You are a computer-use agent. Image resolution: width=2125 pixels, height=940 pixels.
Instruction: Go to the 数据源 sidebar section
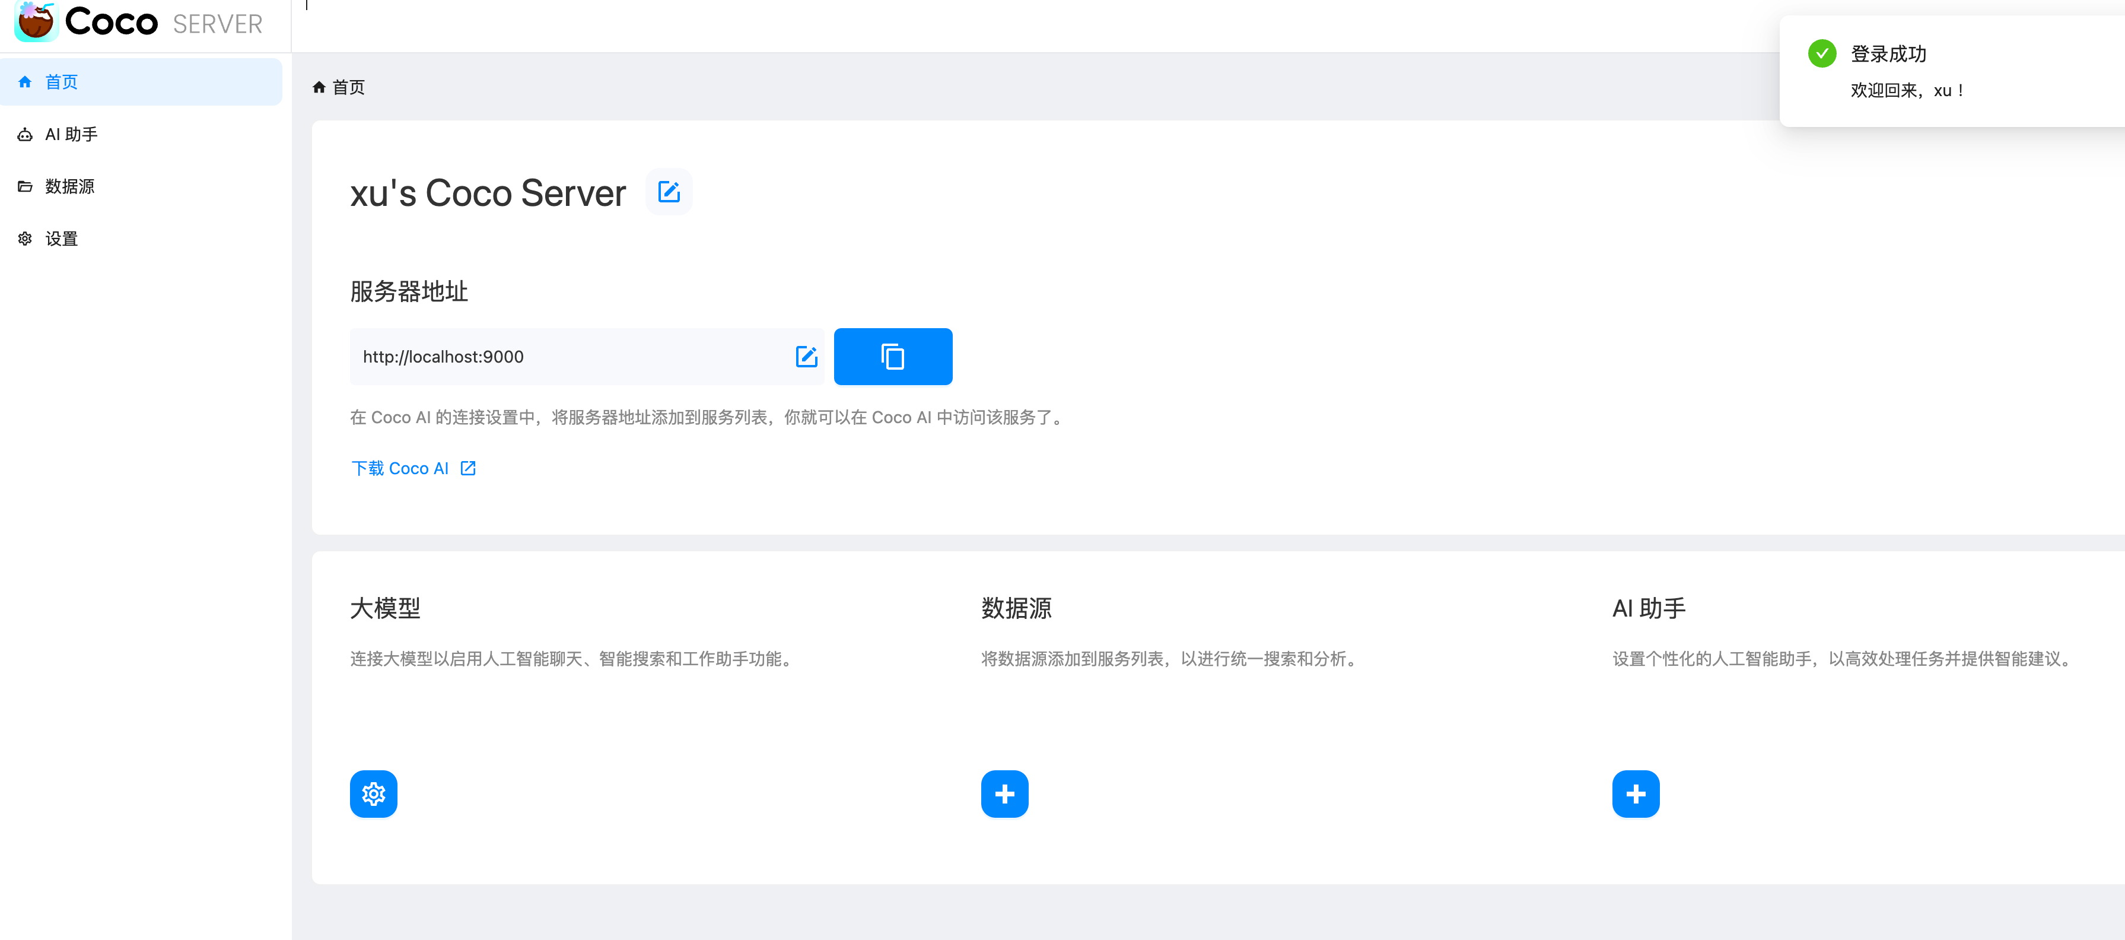tap(68, 186)
